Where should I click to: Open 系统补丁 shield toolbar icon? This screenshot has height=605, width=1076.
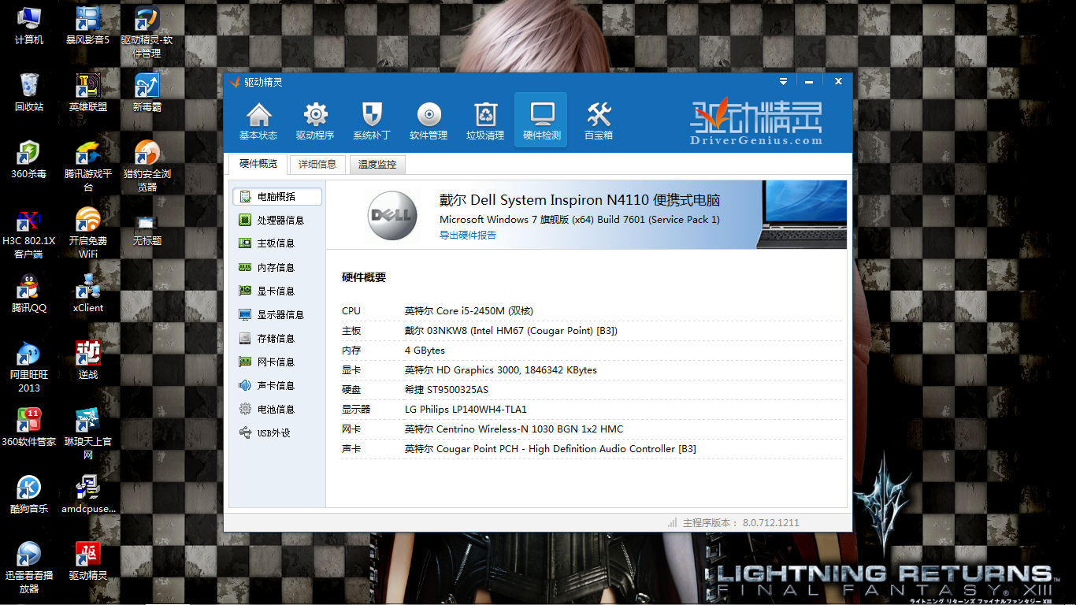(x=372, y=121)
